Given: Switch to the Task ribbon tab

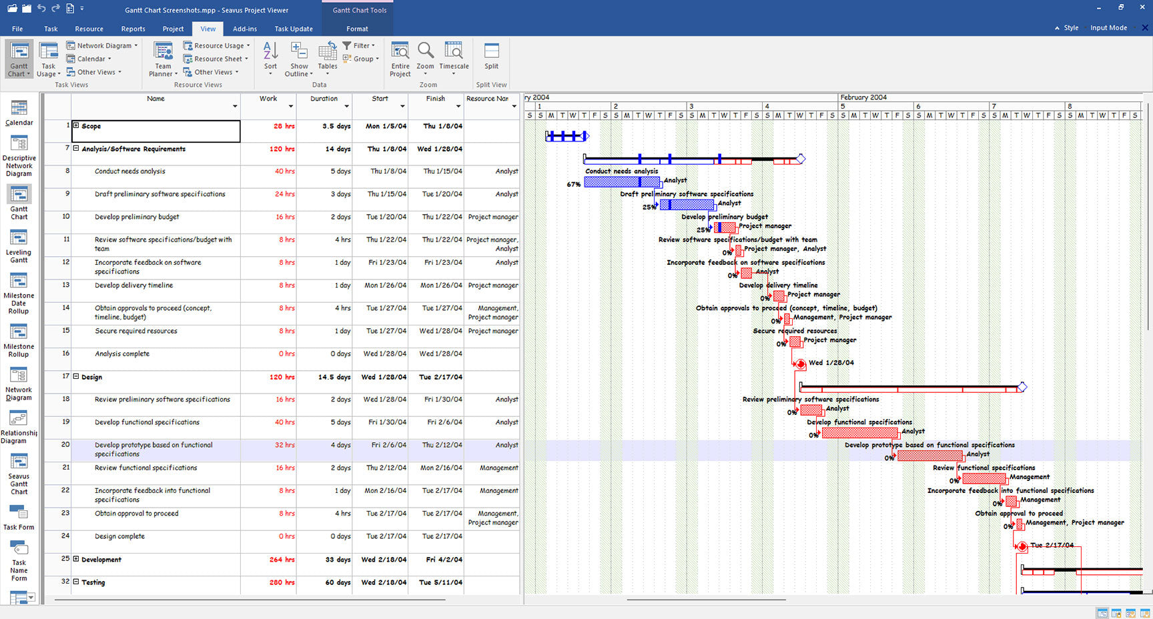Looking at the screenshot, I should coord(51,29).
